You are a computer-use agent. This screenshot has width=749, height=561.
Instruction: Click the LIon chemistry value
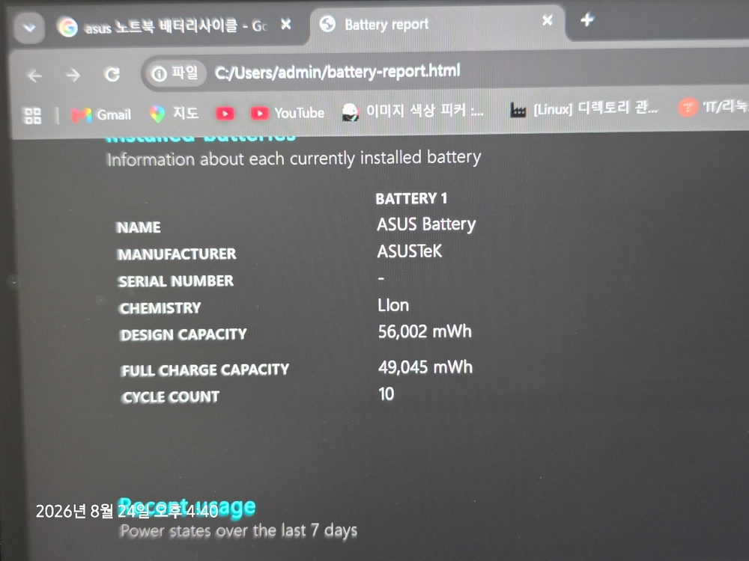pos(393,305)
